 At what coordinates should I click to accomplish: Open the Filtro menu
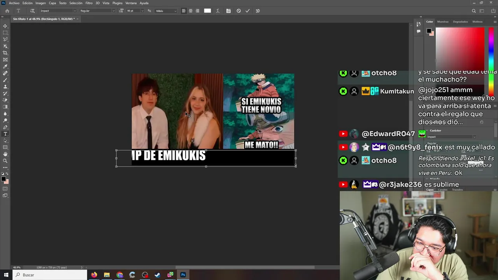click(89, 3)
